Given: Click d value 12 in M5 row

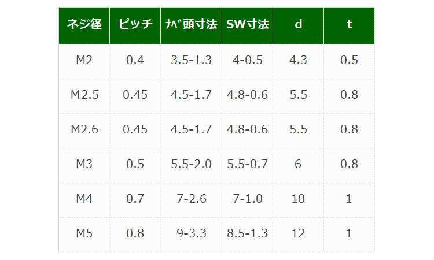Looking at the screenshot, I should click(x=298, y=233).
